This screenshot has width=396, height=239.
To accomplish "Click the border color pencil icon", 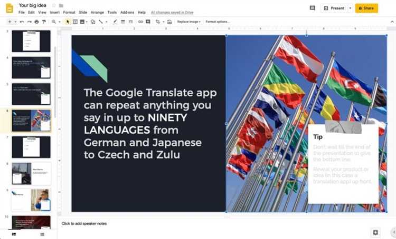I will (x=115, y=22).
